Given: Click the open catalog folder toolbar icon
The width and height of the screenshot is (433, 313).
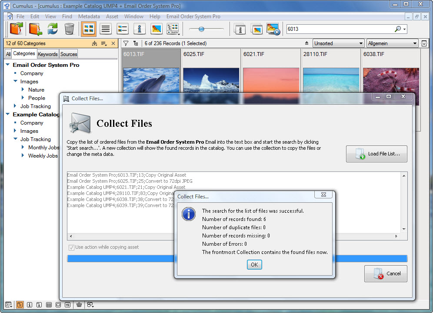Looking at the screenshot, I should tap(16, 29).
